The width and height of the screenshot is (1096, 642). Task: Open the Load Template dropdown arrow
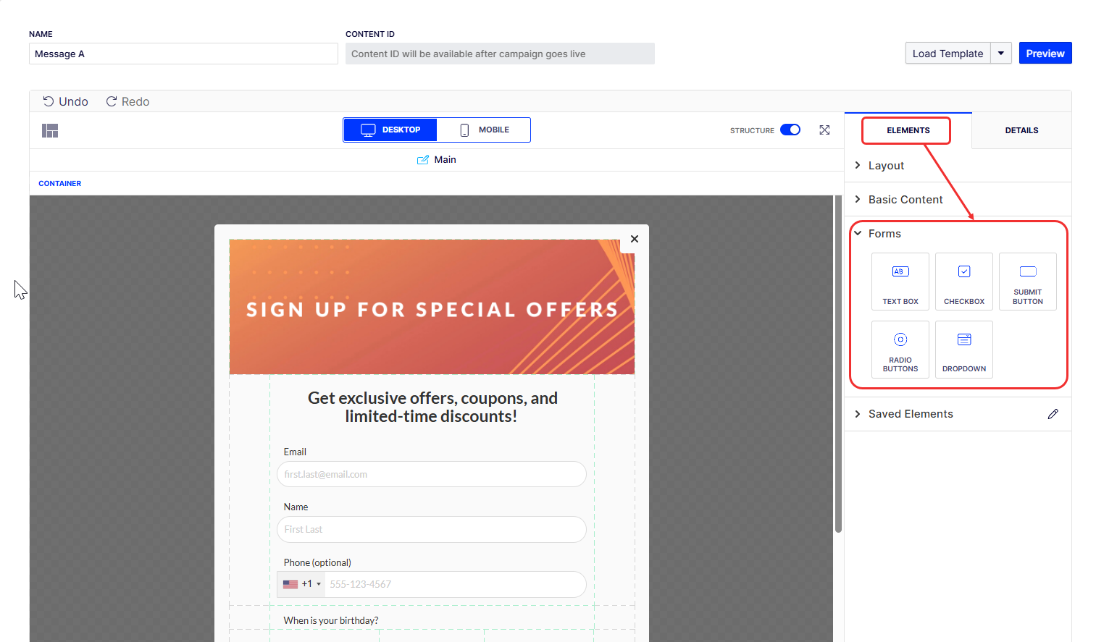pos(1001,54)
